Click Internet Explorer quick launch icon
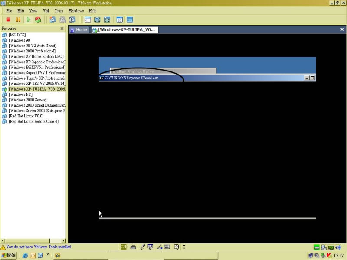 pyautogui.click(x=25, y=256)
